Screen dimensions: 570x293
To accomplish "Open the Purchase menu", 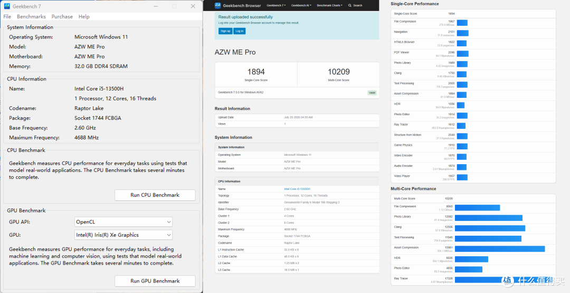I will point(62,17).
